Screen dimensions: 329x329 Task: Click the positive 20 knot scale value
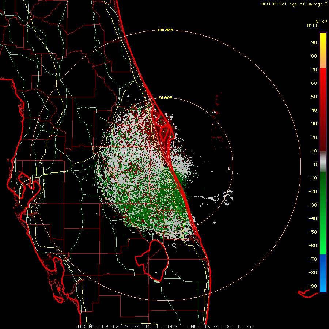click(x=314, y=137)
